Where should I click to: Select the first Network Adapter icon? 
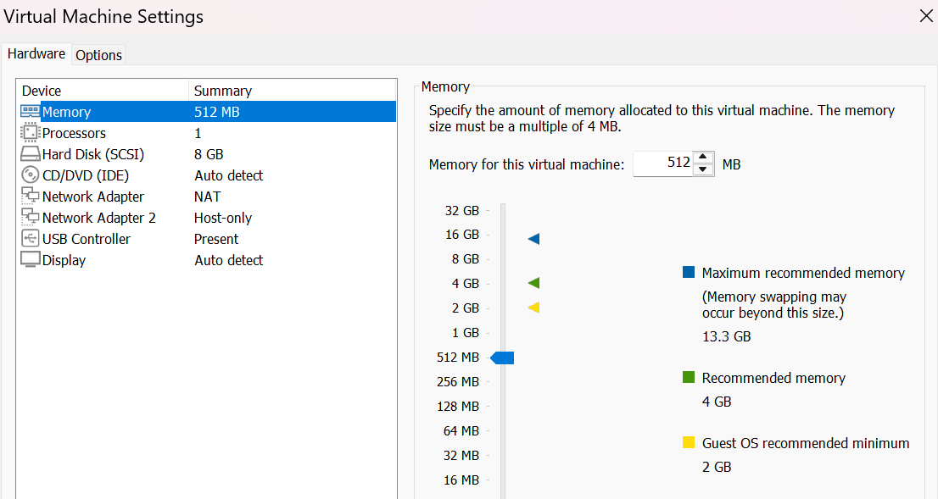(30, 197)
